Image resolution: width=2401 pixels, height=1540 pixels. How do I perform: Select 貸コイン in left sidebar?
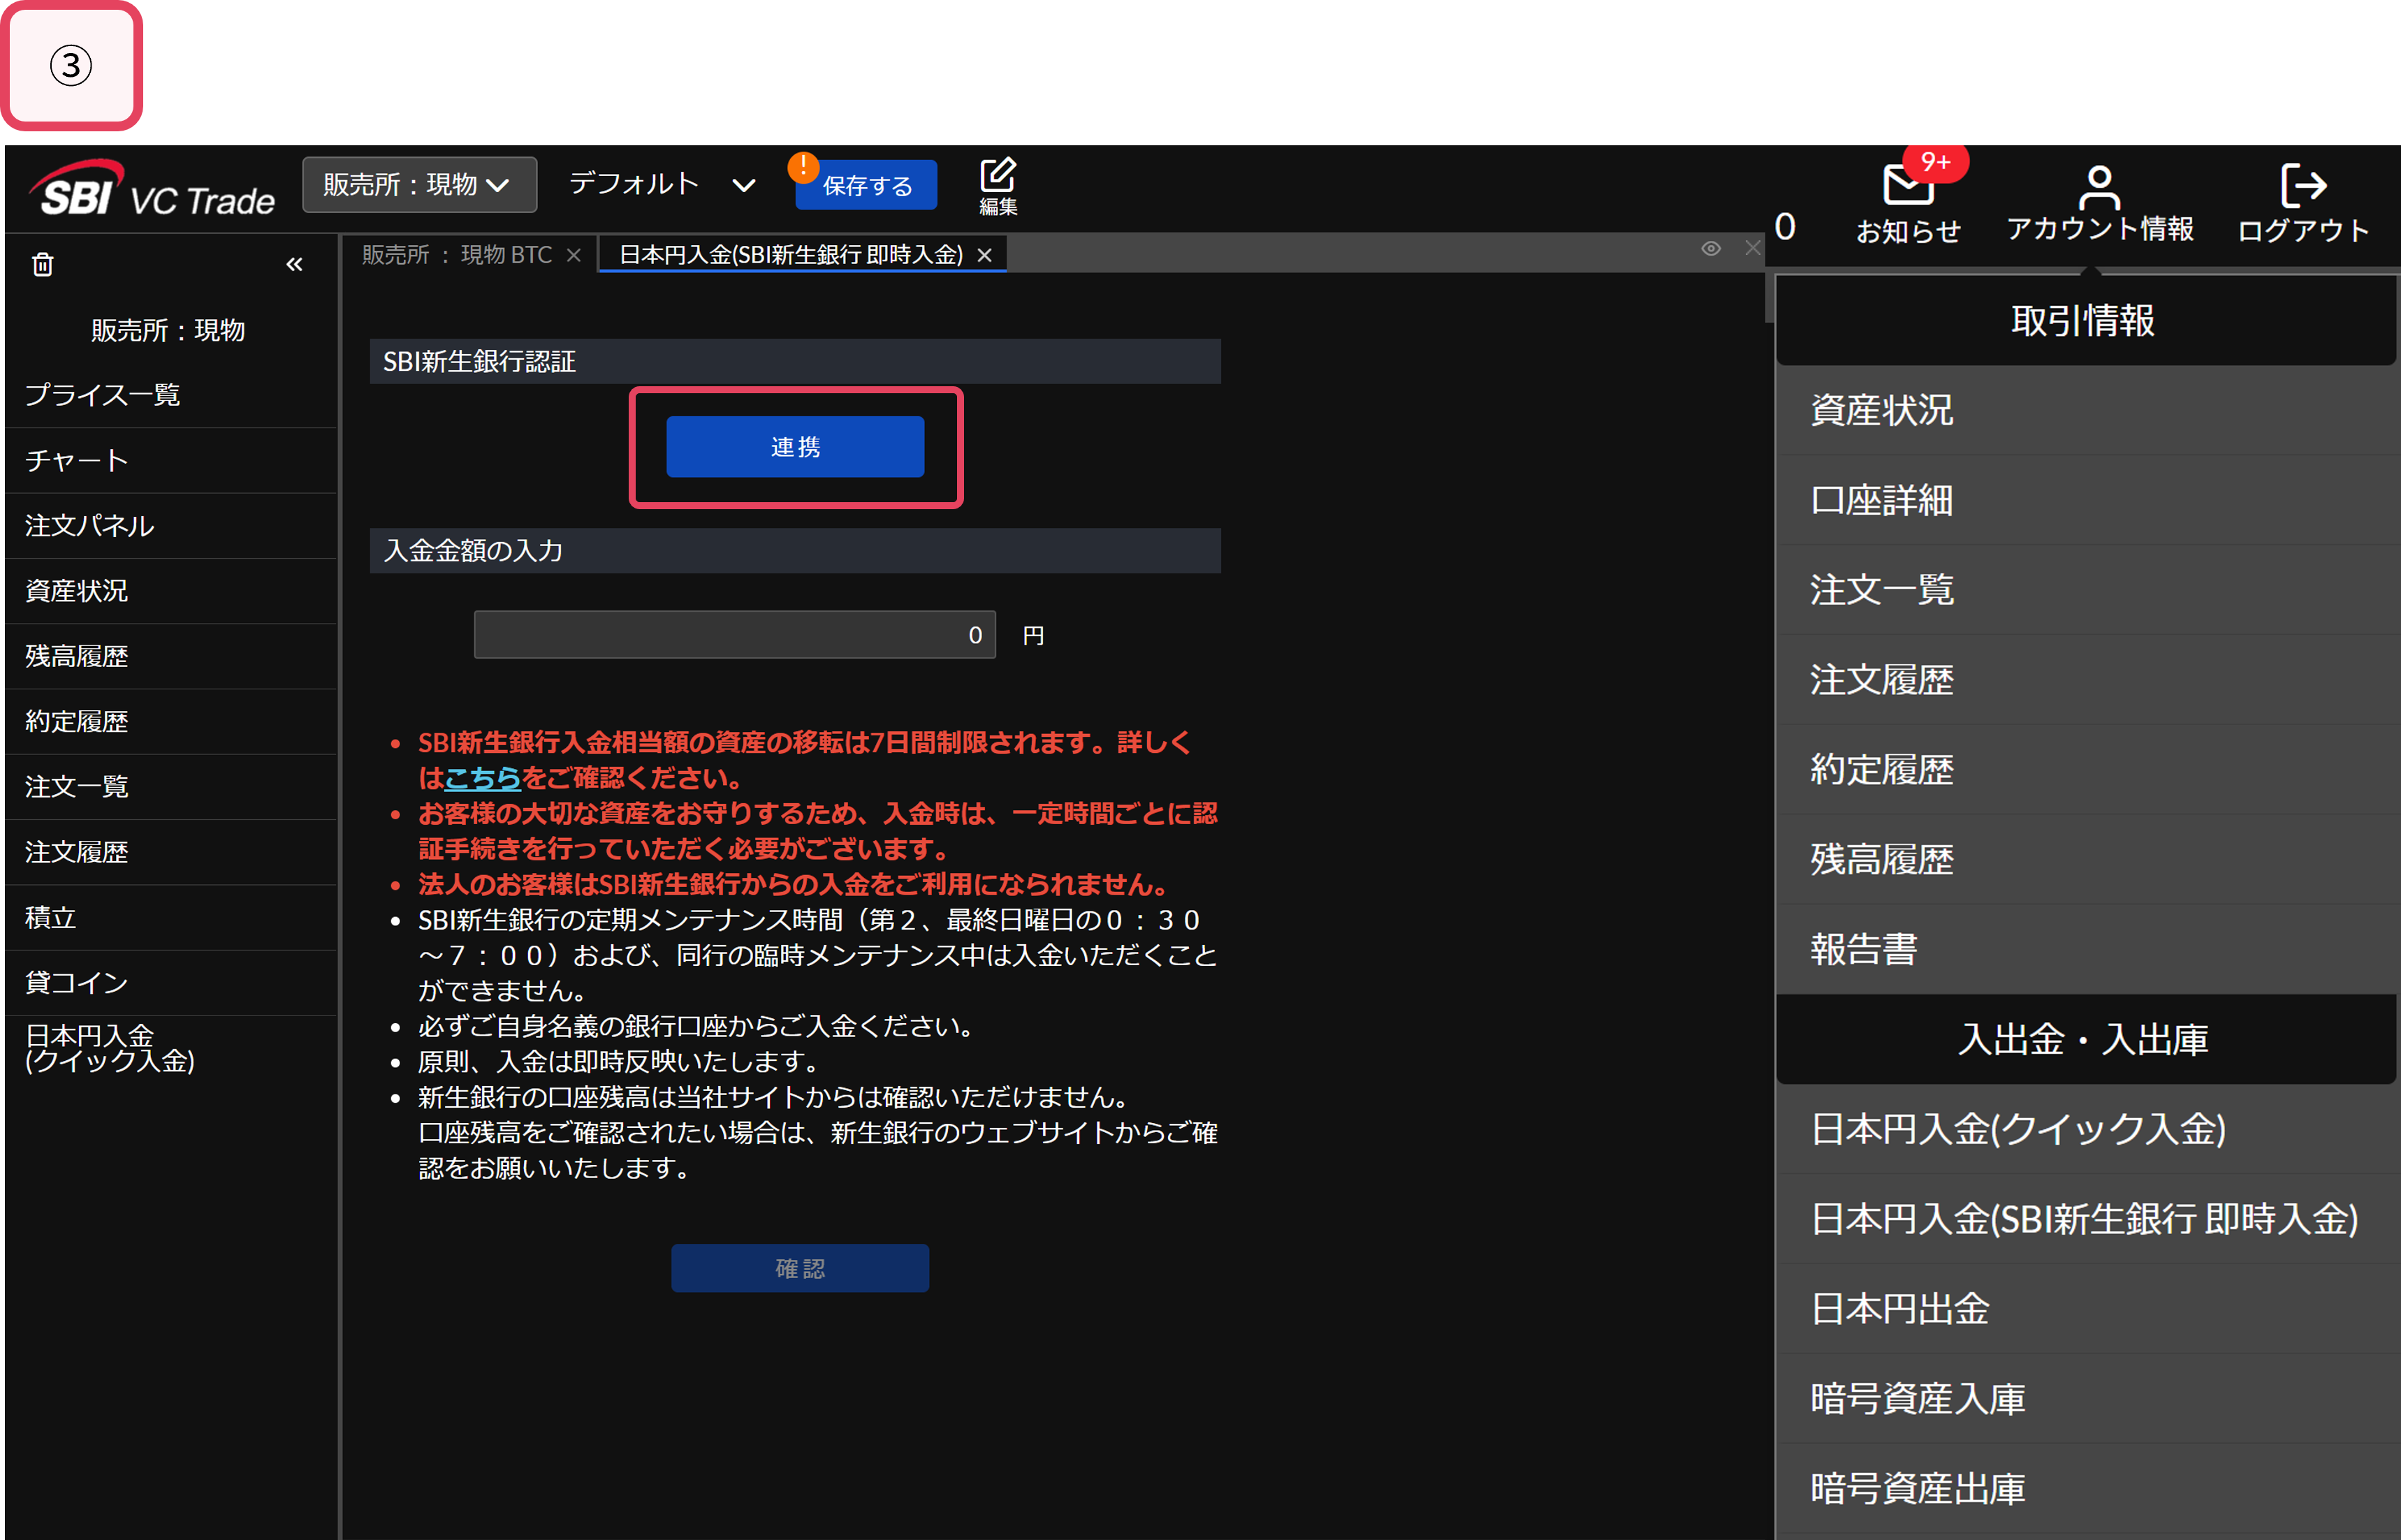pos(170,983)
